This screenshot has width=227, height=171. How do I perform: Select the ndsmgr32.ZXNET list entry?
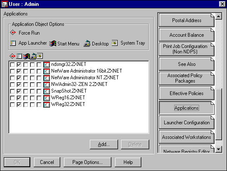pos(69,64)
